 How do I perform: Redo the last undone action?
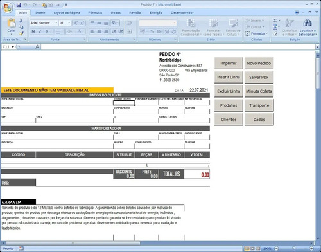tap(34, 5)
